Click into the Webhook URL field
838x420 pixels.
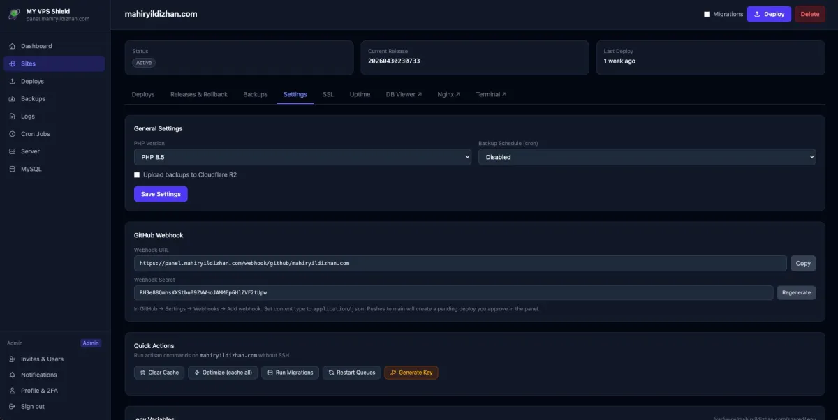pyautogui.click(x=460, y=263)
